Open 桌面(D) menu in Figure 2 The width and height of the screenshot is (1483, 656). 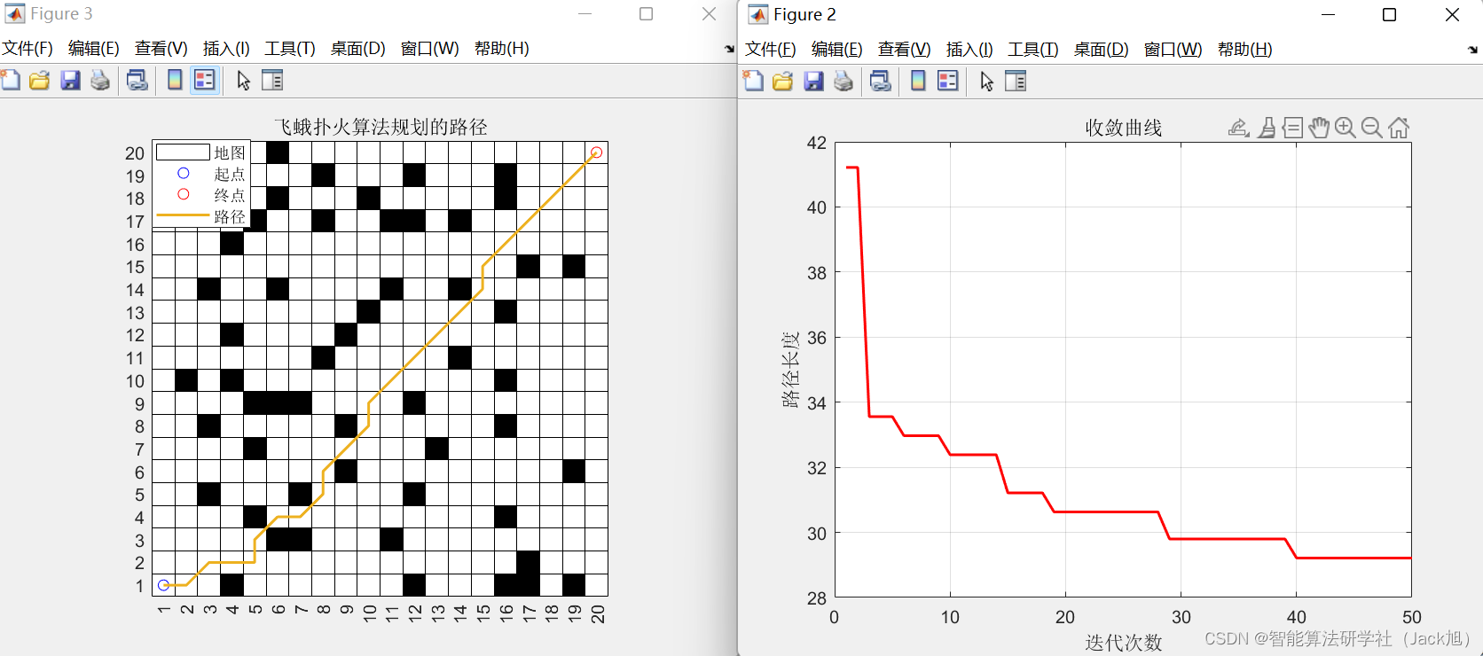1102,49
